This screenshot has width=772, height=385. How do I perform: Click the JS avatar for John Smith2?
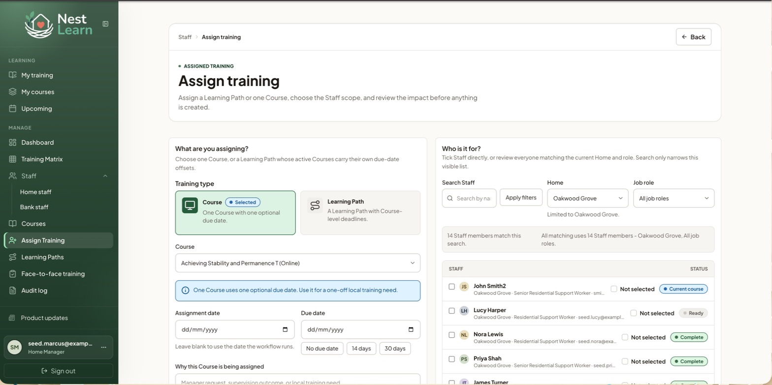[x=464, y=287]
